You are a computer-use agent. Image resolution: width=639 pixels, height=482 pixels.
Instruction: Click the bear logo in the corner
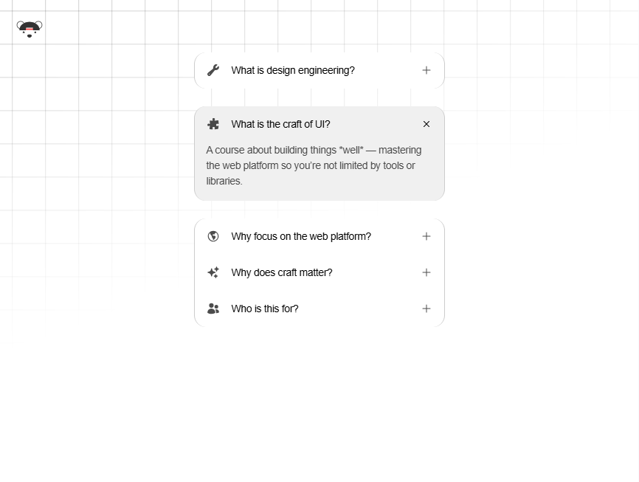(30, 29)
